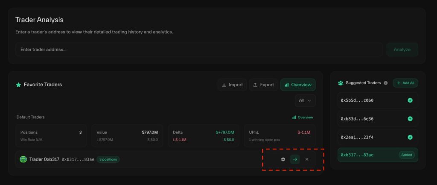Viewport: 437px width, 185px height.
Task: Open the All filter dropdown
Action: tap(305, 100)
